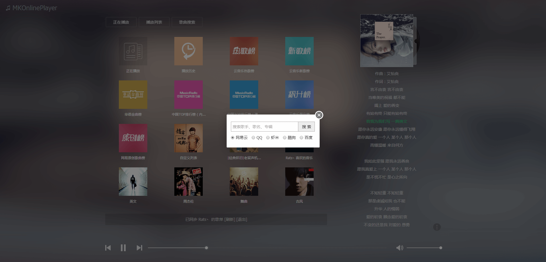
Task: Switch to the 播放列表 tab
Action: (154, 22)
